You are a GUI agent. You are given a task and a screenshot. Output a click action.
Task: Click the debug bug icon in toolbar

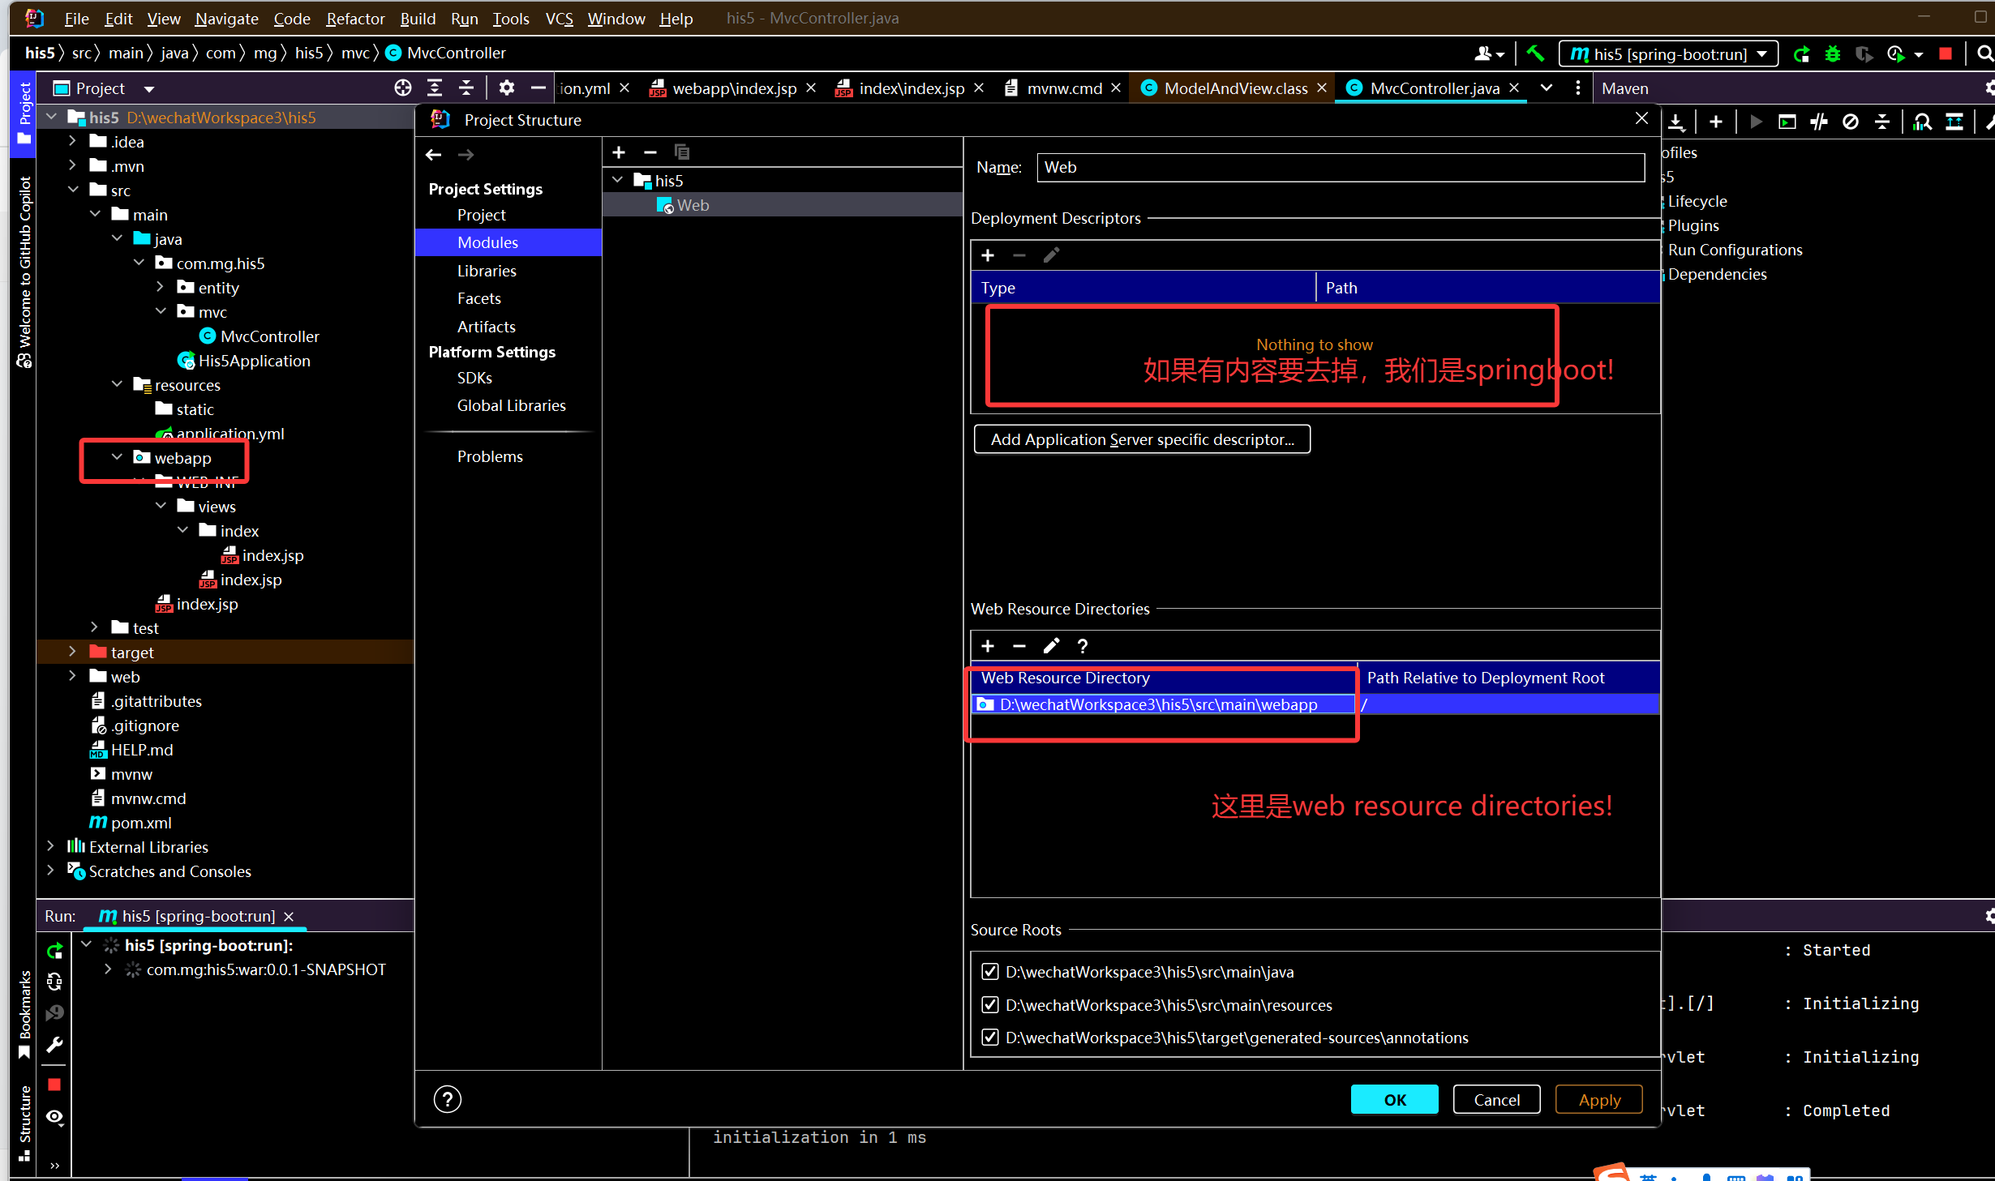click(1833, 53)
